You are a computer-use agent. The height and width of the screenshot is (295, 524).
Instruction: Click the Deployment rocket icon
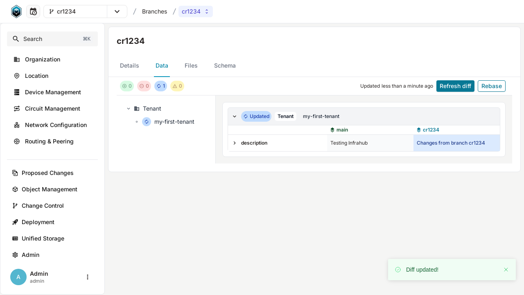[15, 222]
